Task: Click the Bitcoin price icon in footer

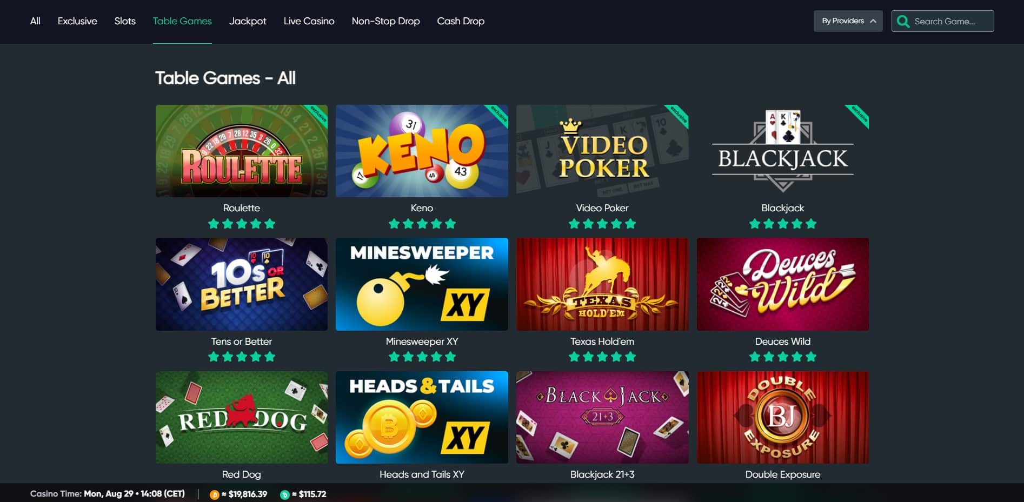Action: pos(214,494)
